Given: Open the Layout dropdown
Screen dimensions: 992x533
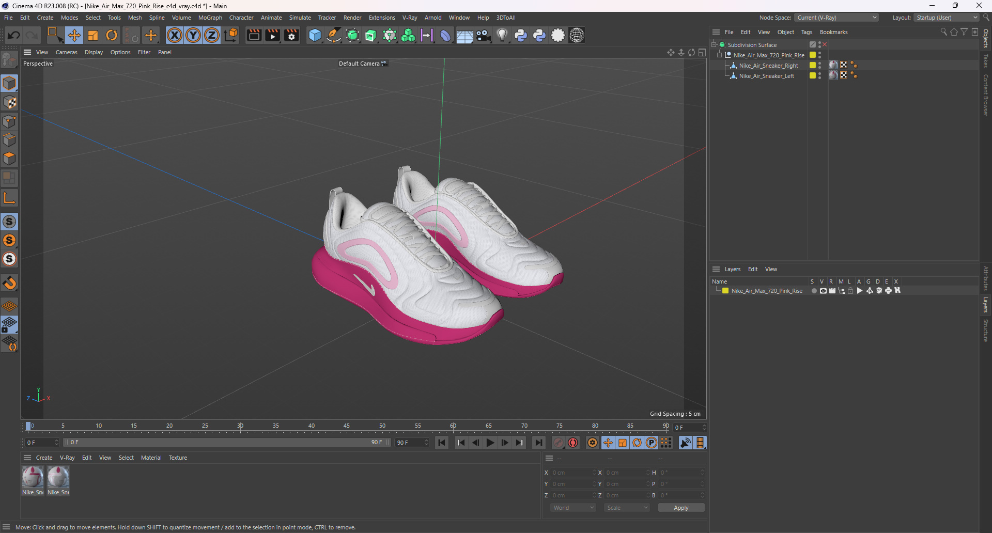Looking at the screenshot, I should 947,18.
